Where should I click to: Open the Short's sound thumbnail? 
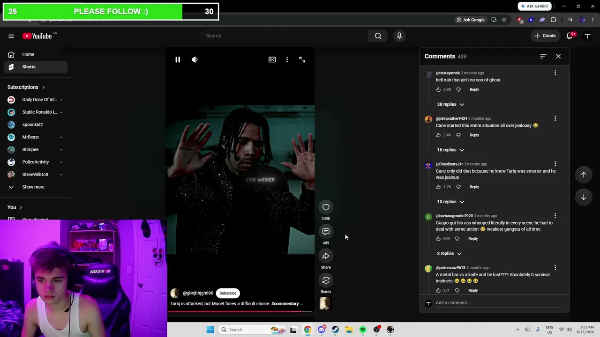pyautogui.click(x=325, y=303)
